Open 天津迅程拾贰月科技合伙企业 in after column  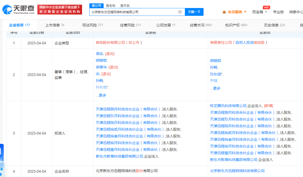coord(244,133)
